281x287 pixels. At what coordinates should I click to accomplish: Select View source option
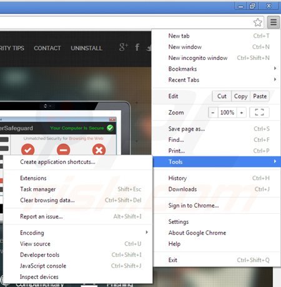(x=78, y=244)
